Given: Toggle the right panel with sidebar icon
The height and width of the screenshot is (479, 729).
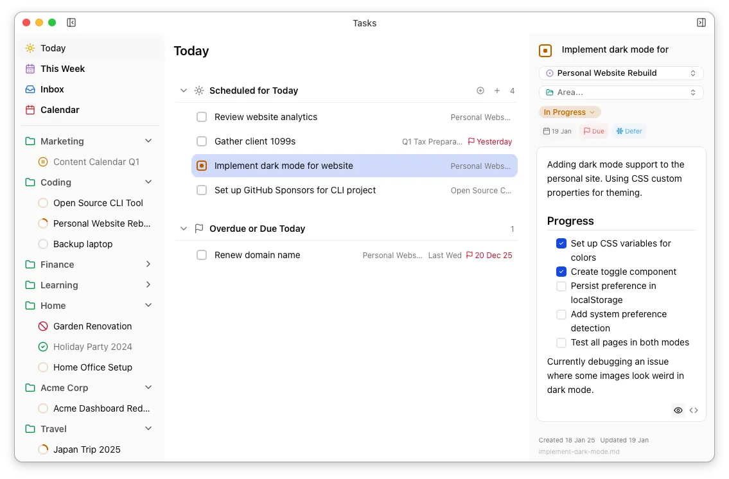Looking at the screenshot, I should 701,22.
